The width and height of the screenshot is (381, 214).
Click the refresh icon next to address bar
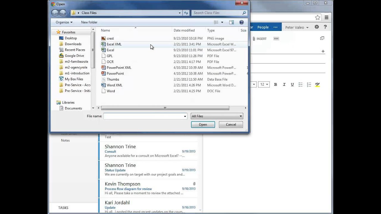coord(186,13)
